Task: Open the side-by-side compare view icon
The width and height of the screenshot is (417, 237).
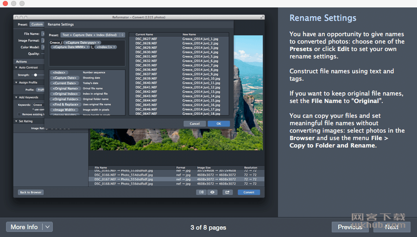Action: (x=202, y=192)
